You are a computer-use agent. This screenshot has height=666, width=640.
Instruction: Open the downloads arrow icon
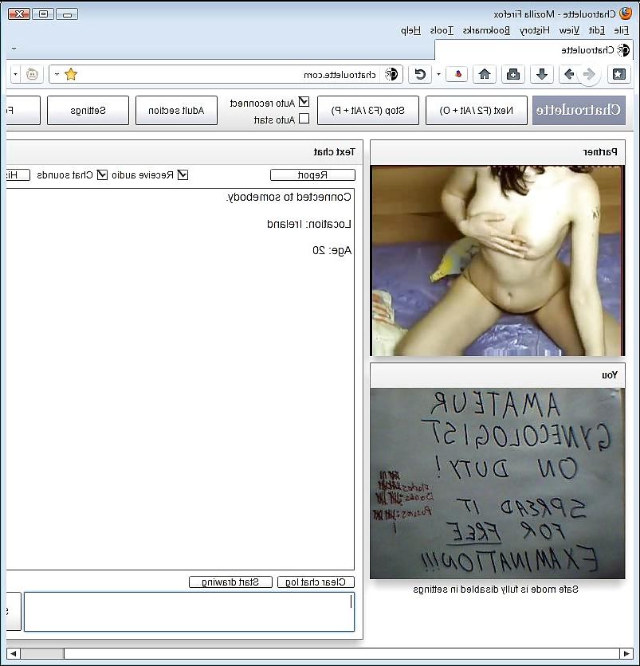pos(541,74)
